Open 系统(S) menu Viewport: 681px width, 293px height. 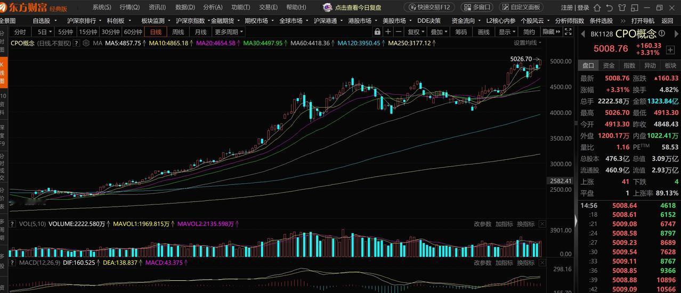coord(102,7)
